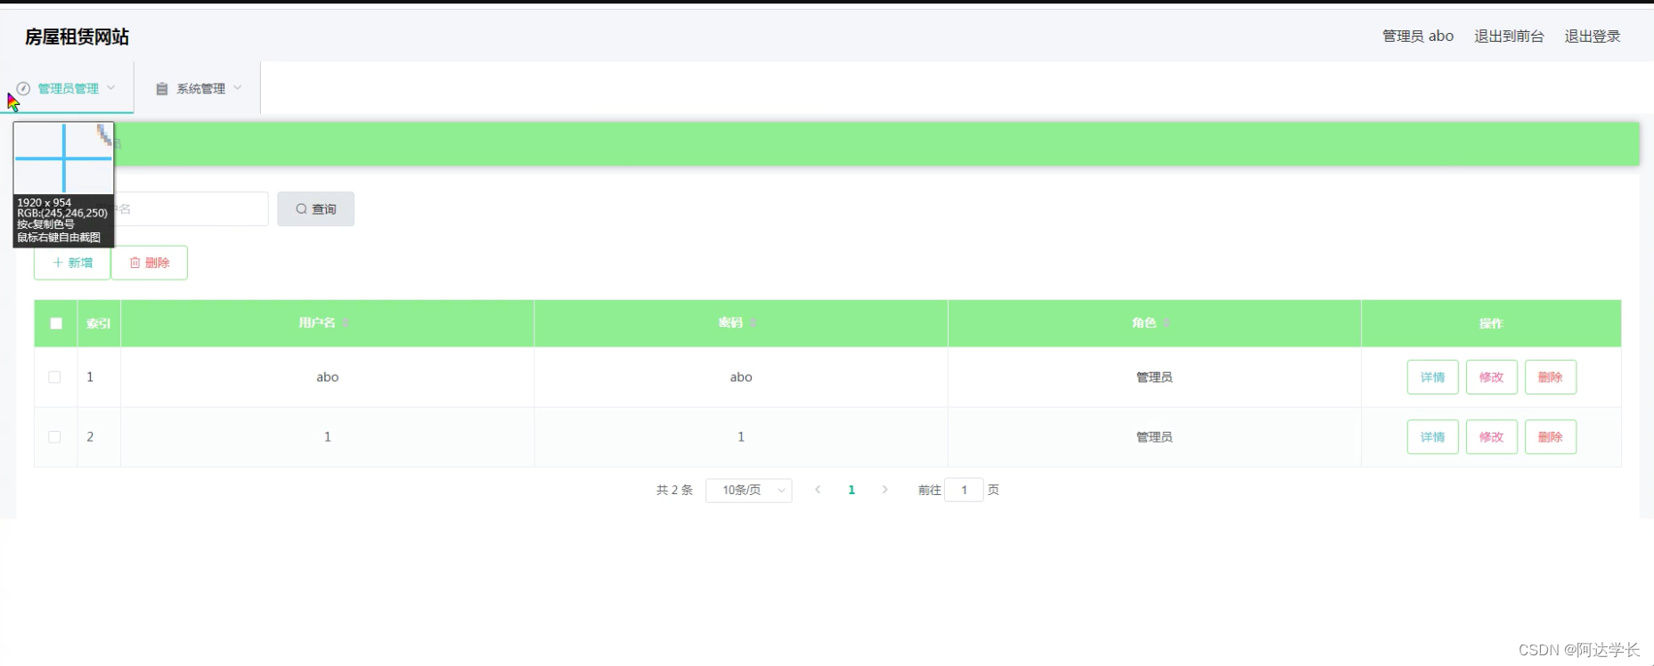Open 详情 for the abo row
1654x666 pixels.
1433,378
